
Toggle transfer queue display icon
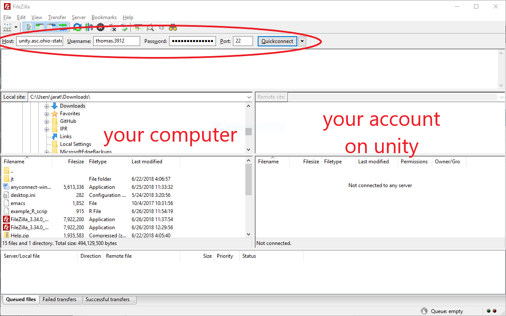[x=63, y=27]
